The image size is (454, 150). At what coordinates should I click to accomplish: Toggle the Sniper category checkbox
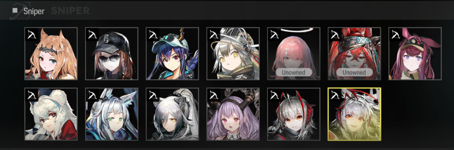tap(15, 11)
